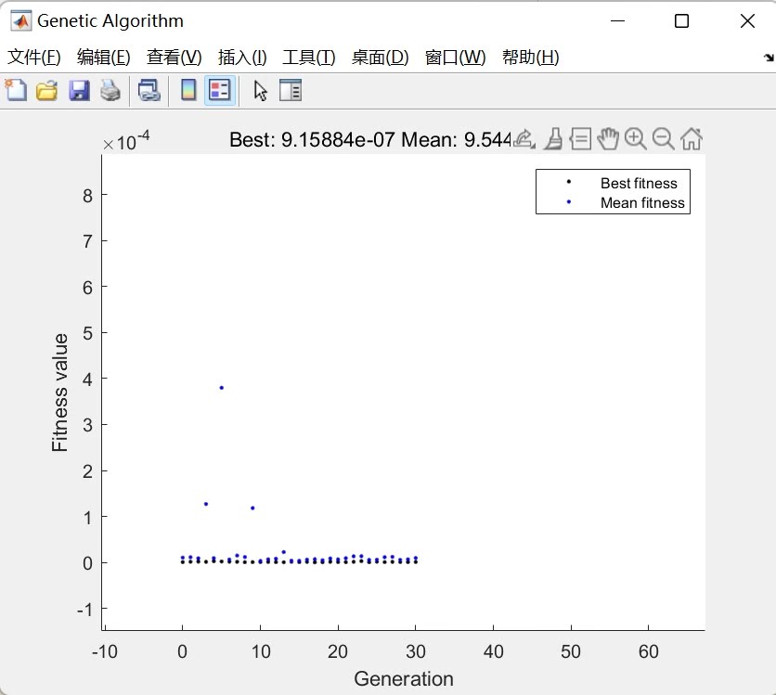Click the MATLAB logo in title bar
The height and width of the screenshot is (695, 776).
pyautogui.click(x=20, y=20)
